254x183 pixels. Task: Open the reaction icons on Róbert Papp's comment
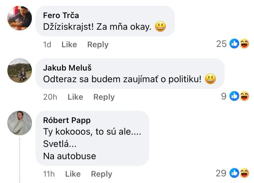tap(239, 173)
